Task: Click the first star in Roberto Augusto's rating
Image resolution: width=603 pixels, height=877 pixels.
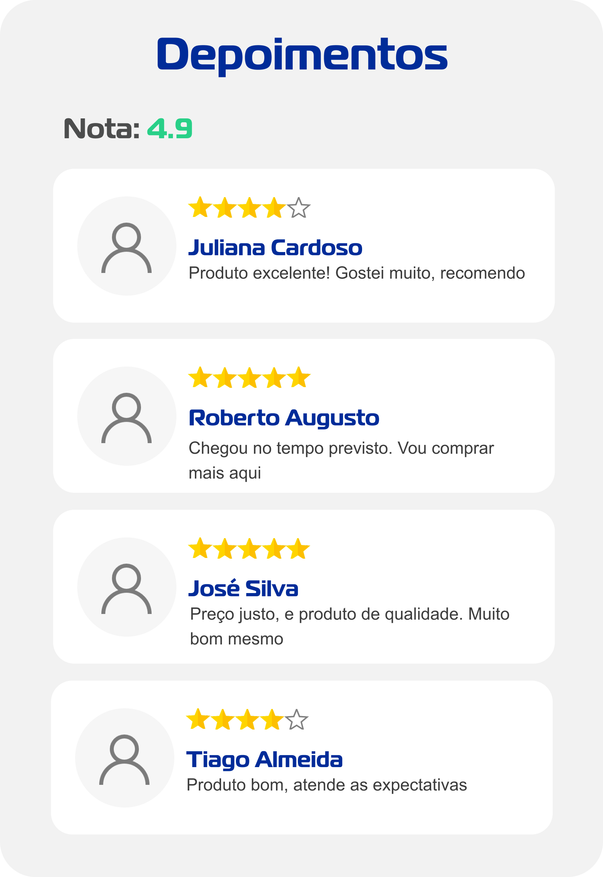Action: tap(199, 378)
